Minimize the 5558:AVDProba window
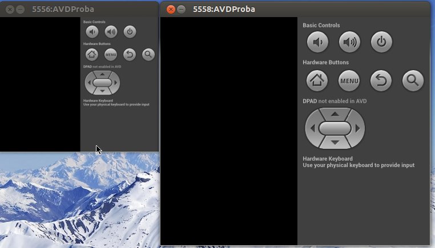 pyautogui.click(x=181, y=10)
